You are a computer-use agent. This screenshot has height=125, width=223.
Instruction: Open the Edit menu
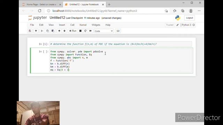coord(41,25)
